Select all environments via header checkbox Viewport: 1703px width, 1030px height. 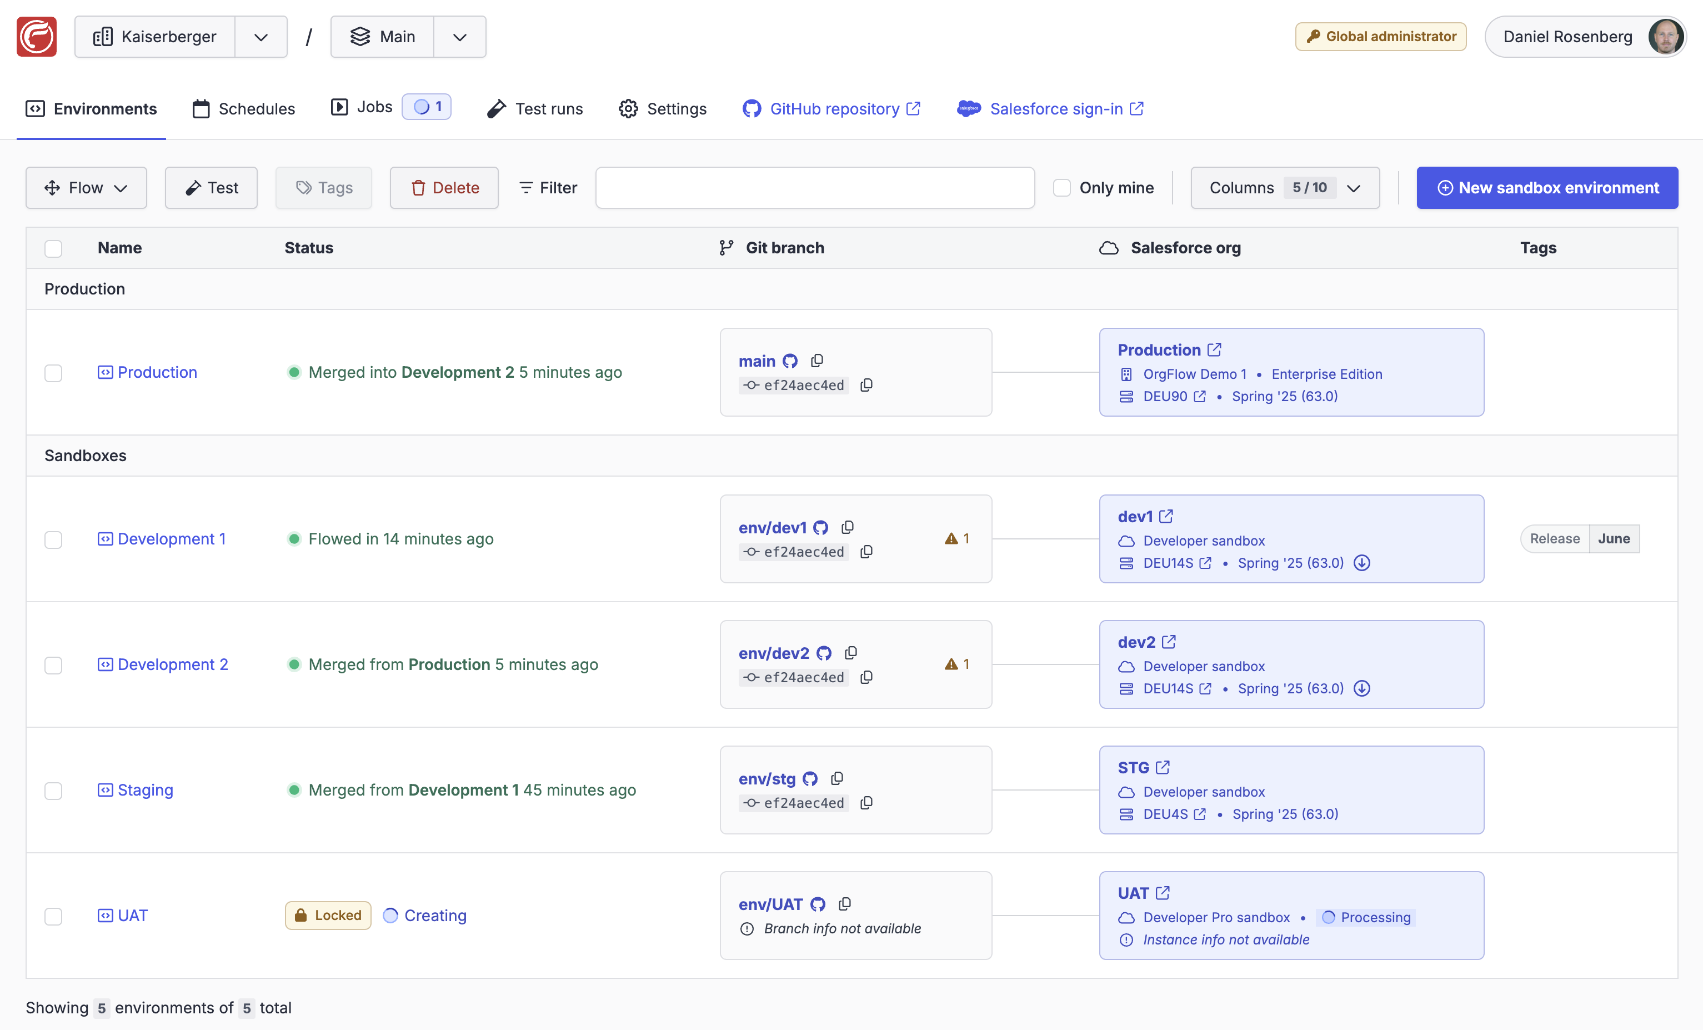53,248
